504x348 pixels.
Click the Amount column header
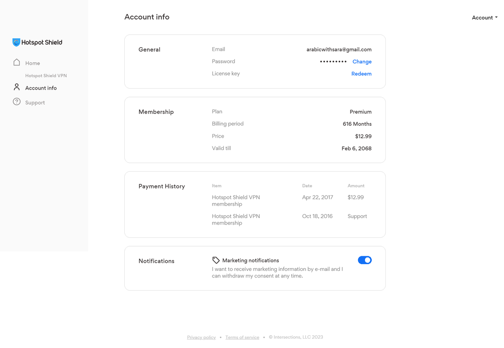click(x=356, y=186)
